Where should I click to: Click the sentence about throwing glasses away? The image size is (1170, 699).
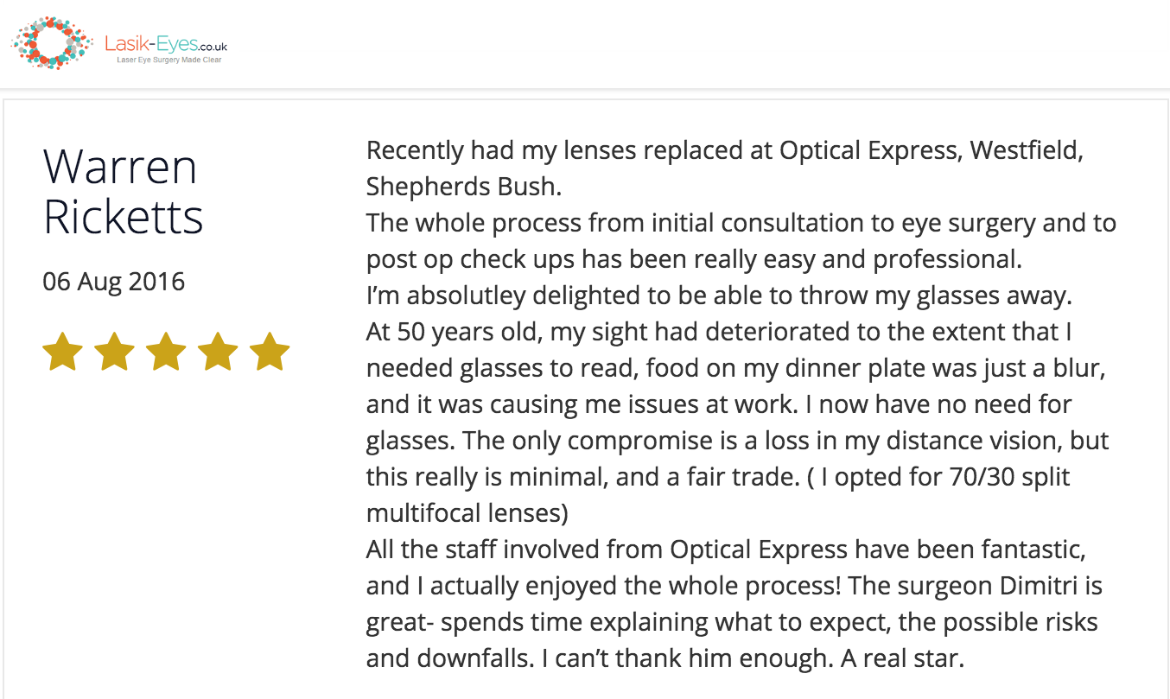pos(719,295)
